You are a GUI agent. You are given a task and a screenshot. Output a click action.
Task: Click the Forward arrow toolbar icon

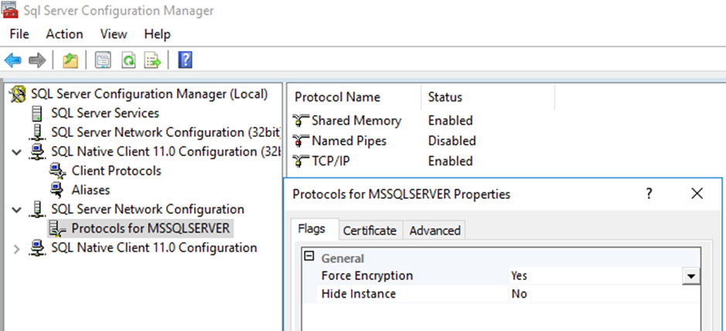[36, 60]
